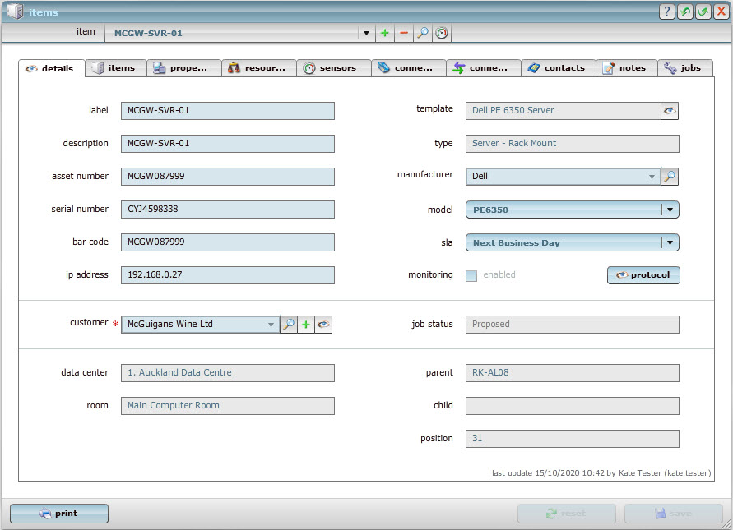The height and width of the screenshot is (530, 733).
Task: Click the protocol button
Action: 643,275
